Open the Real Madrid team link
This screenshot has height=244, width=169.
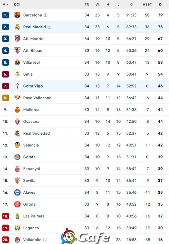coord(34,27)
